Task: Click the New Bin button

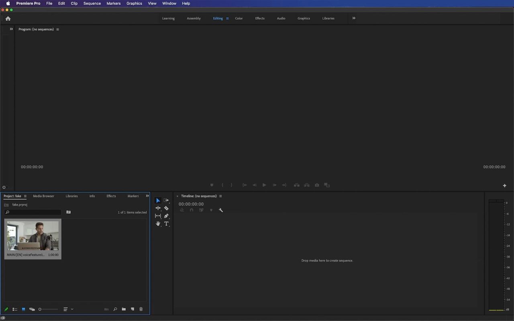Action: coord(124,309)
